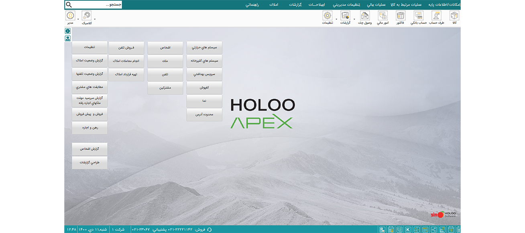525x233 pixels.
Task: Click the share icon in status bar
Action: (433, 229)
